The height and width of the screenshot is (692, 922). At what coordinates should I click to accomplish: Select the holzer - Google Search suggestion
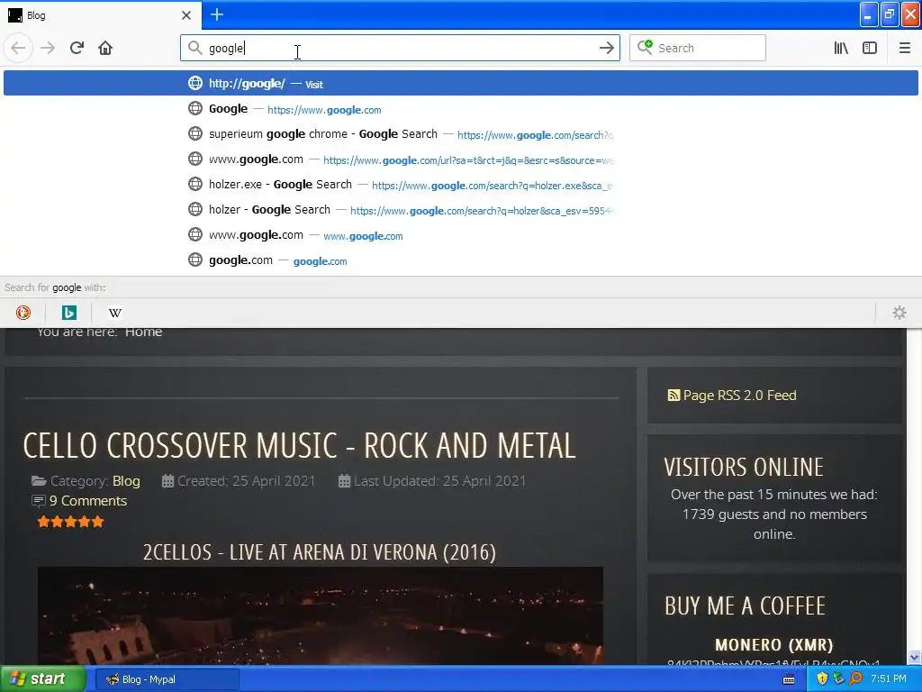[461, 210]
